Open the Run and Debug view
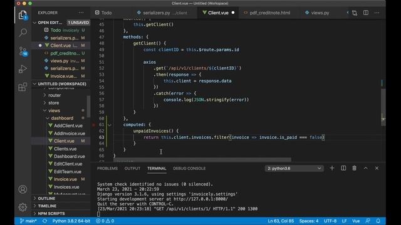Viewport: 401px width, 225px height. point(23,69)
